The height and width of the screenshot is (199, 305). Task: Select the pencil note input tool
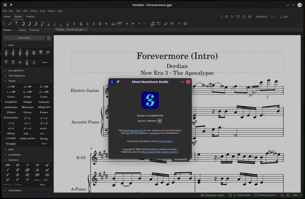[10, 24]
